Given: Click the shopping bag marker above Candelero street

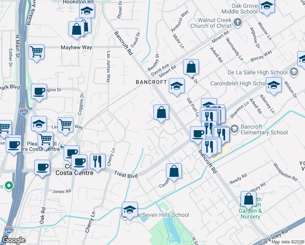Looking at the screenshot, I should [x=174, y=171].
